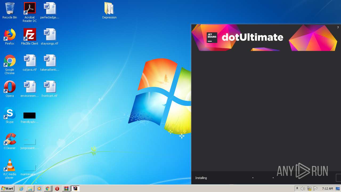Screen dimensions: 341x192
Task: Click the 7:12 AM clock
Action: pos(327,189)
